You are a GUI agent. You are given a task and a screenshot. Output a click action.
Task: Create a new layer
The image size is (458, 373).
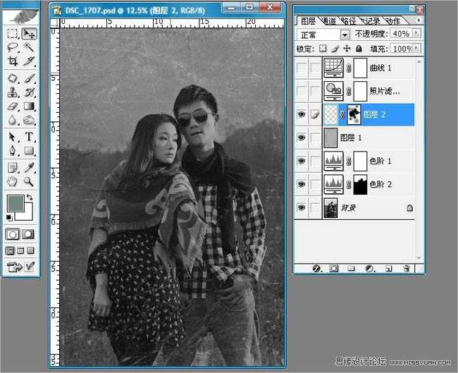pos(388,268)
